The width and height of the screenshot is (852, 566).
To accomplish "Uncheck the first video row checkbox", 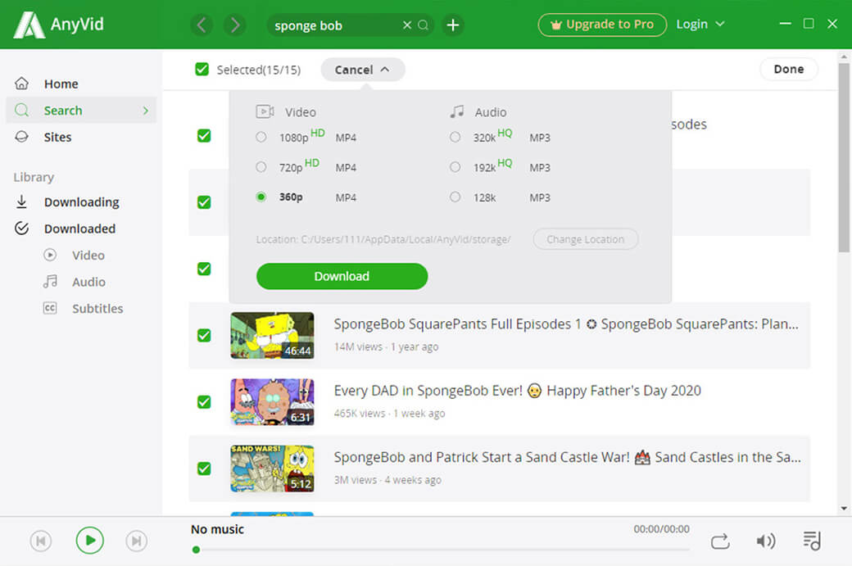I will coord(204,135).
